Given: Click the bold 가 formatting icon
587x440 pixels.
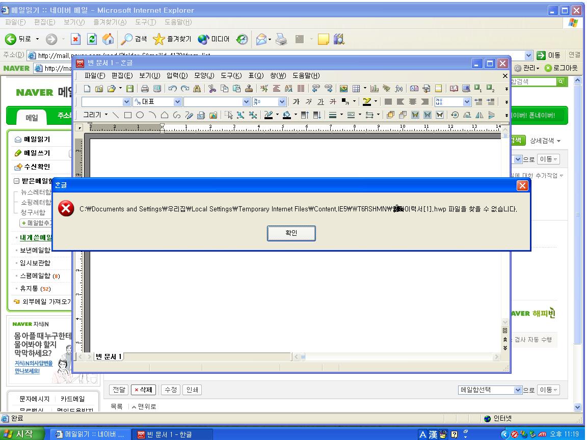Looking at the screenshot, I should point(296,102).
